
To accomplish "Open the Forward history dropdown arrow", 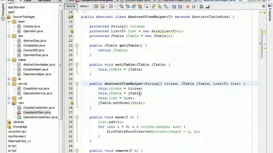I will click(x=115, y=7).
